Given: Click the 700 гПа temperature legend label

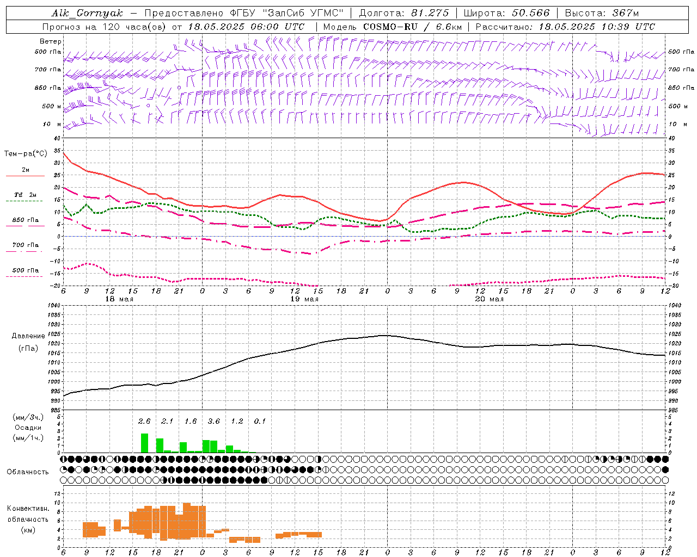Looking at the screenshot, I should tap(26, 245).
